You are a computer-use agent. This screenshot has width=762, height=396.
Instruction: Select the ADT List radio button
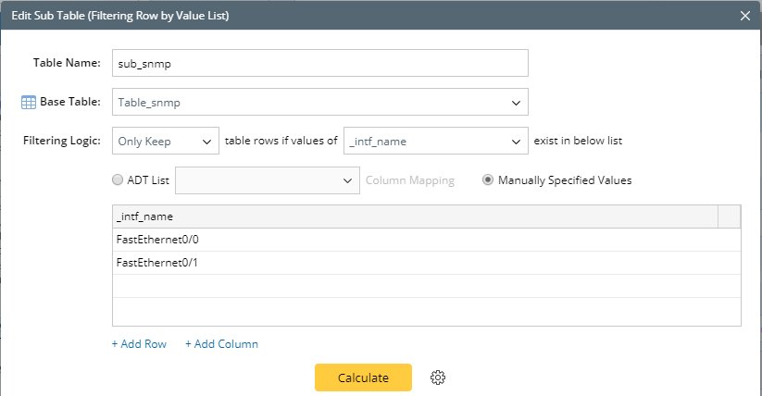click(x=118, y=180)
